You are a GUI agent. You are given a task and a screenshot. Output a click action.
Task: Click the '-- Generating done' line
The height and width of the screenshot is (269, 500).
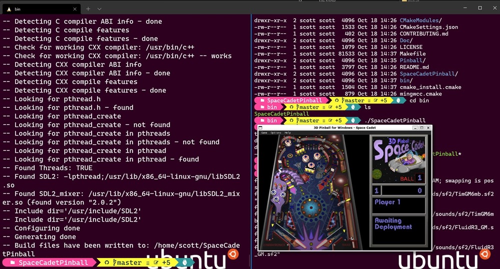40,237
